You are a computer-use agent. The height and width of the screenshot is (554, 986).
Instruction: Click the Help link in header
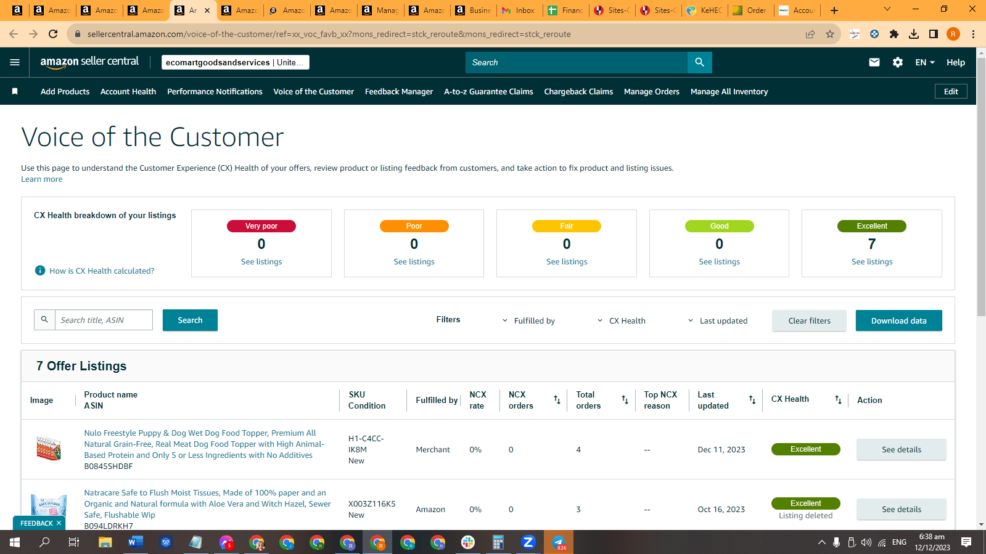[956, 62]
